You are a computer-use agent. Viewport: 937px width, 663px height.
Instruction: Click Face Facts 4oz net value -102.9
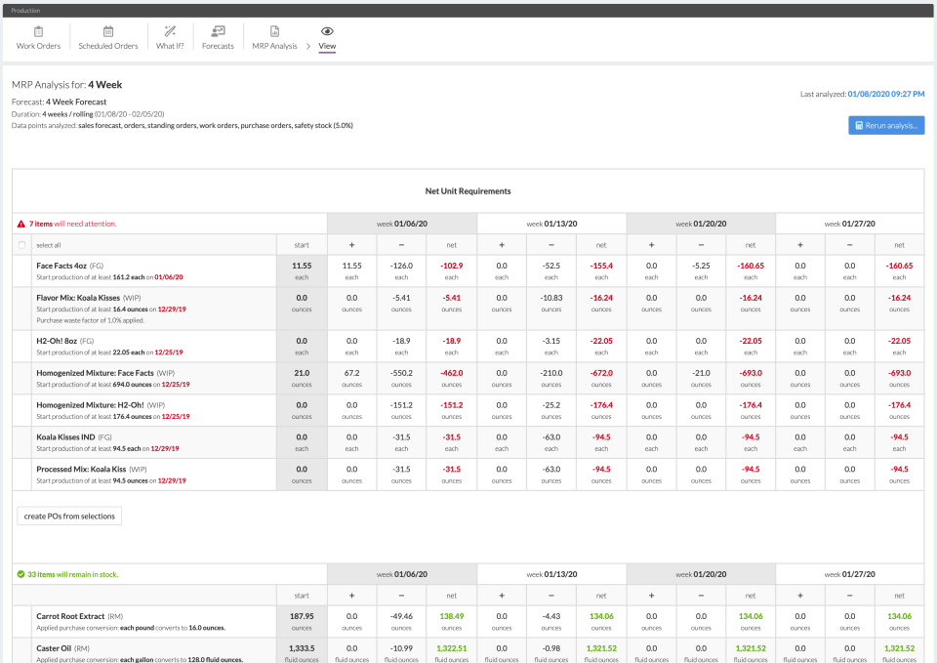click(x=451, y=266)
